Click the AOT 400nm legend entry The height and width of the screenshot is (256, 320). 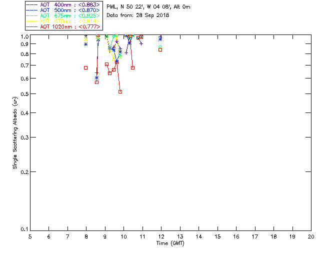(x=63, y=4)
